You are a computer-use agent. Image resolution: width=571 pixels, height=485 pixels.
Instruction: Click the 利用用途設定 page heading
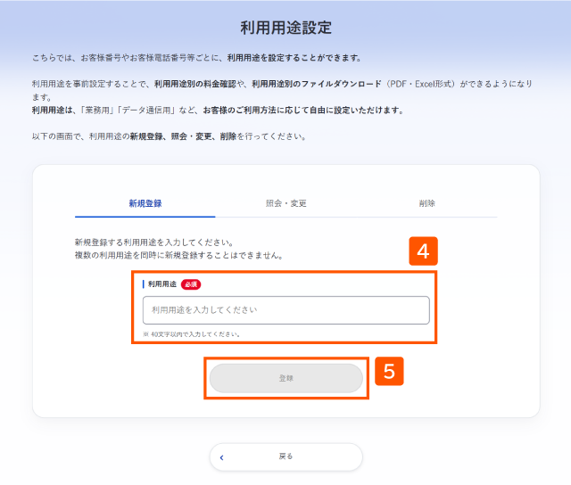pyautogui.click(x=285, y=28)
